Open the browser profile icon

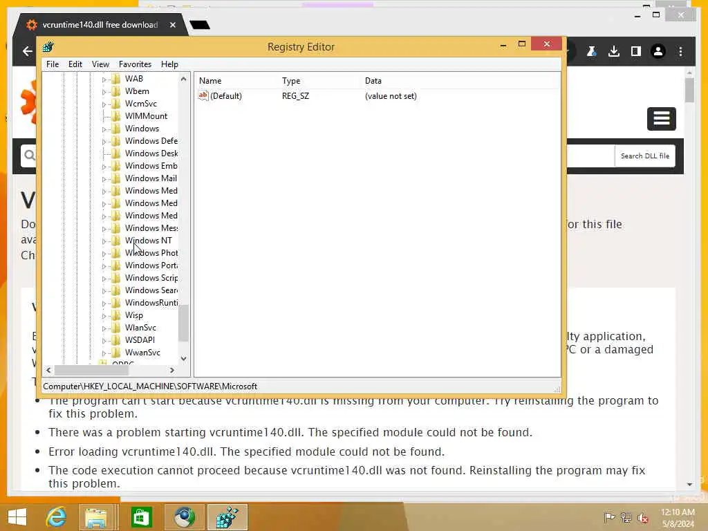click(658, 51)
